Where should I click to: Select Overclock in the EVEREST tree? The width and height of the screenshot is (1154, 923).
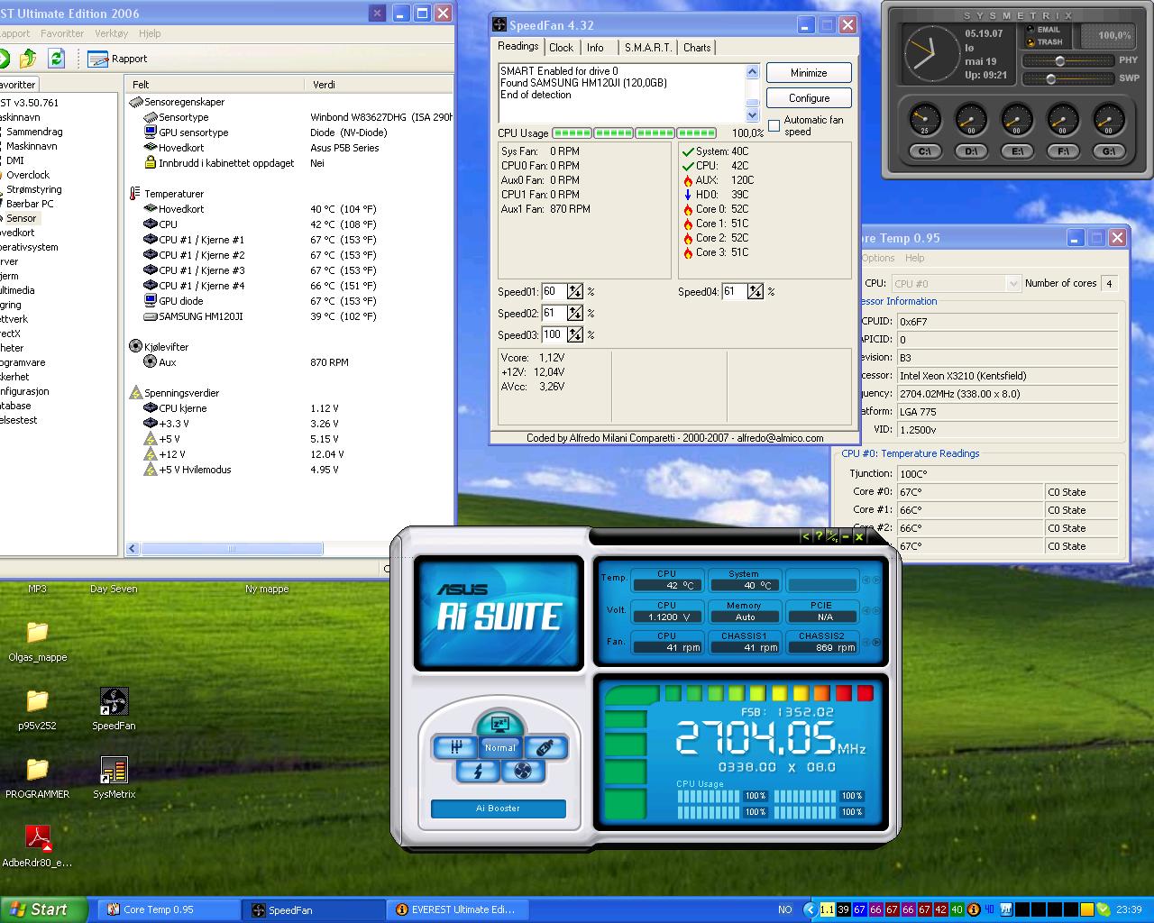28,175
